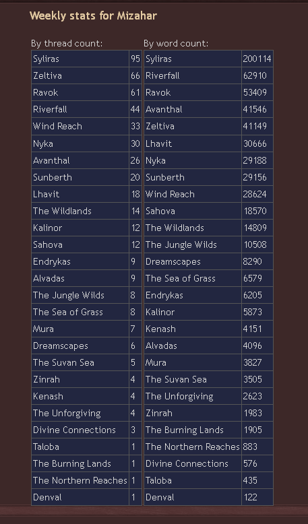Click Lhavit value 30666 cell
This screenshot has height=524, width=308.
pyautogui.click(x=257, y=143)
